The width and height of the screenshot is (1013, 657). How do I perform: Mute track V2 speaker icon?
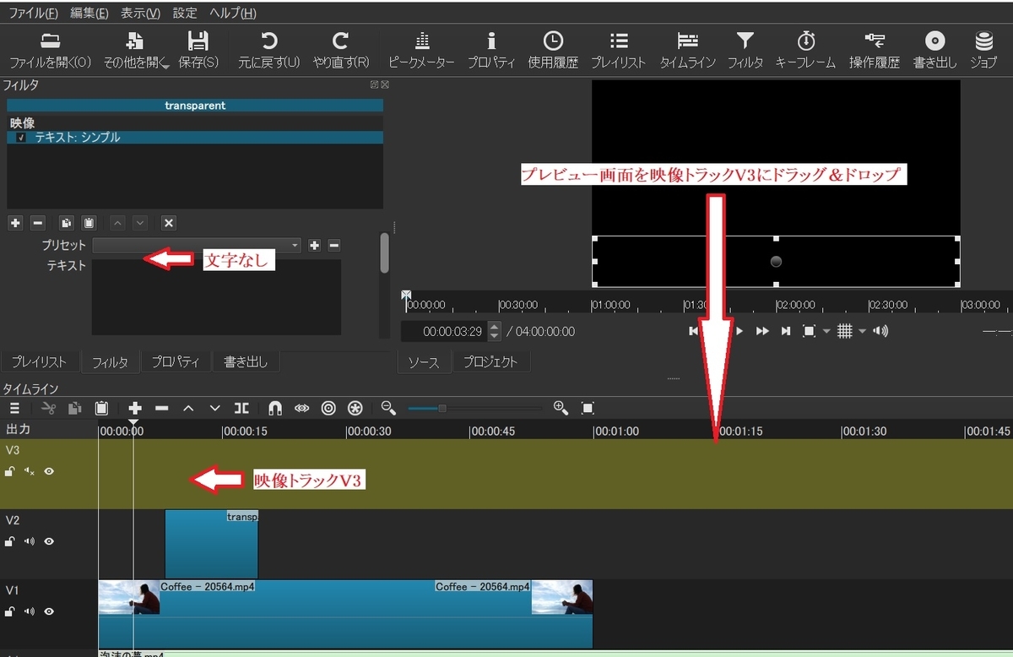pyautogui.click(x=30, y=541)
